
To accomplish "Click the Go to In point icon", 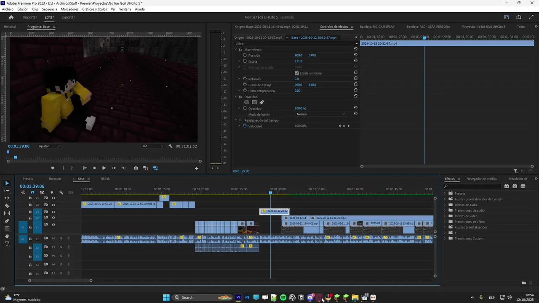I will (85, 168).
